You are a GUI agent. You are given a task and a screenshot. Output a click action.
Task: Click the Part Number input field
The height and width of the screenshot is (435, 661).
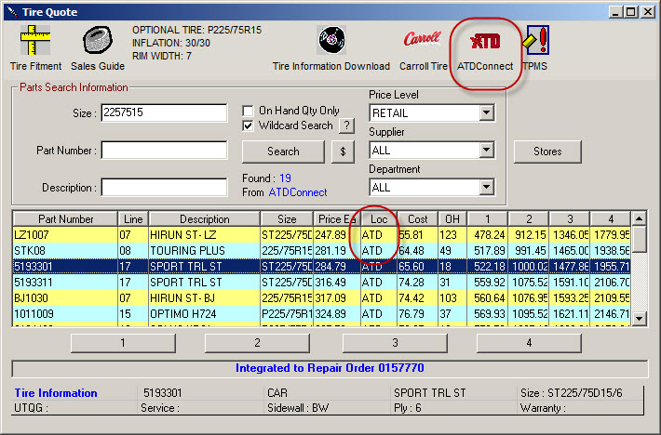tap(164, 151)
